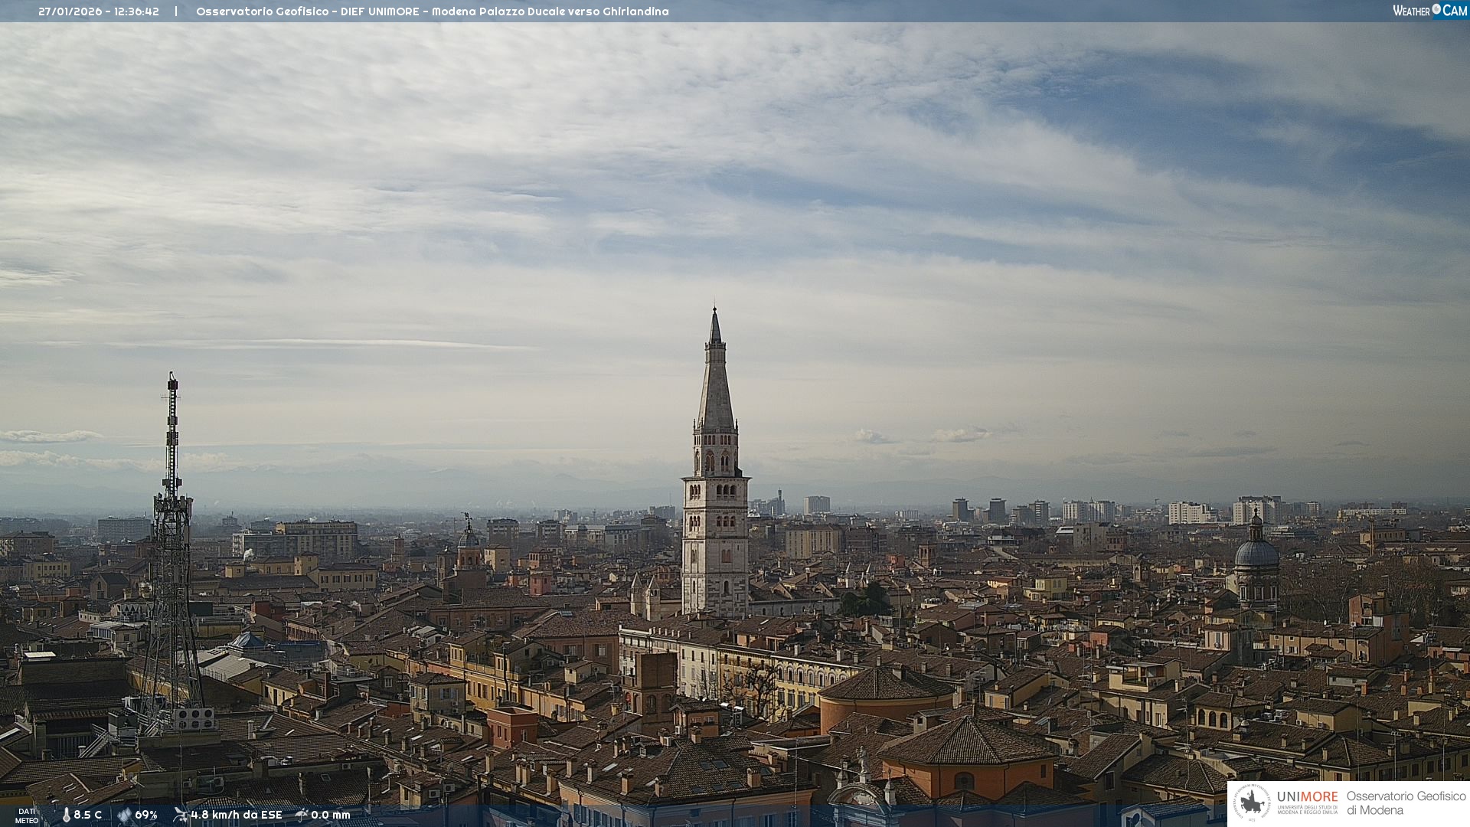This screenshot has height=827, width=1470.
Task: Click the 8.5 C temperature reading
Action: (88, 815)
